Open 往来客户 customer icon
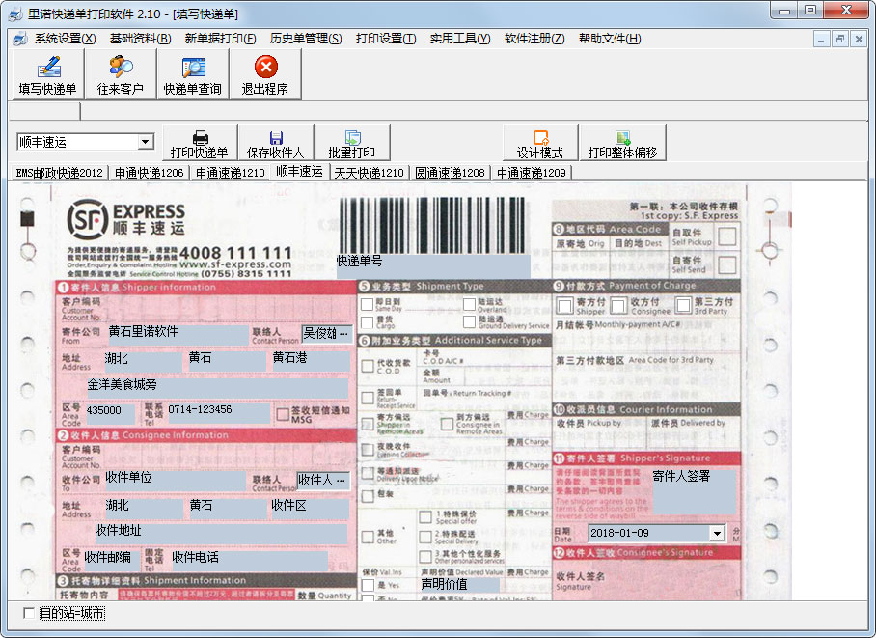The width and height of the screenshot is (876, 638). click(x=121, y=74)
